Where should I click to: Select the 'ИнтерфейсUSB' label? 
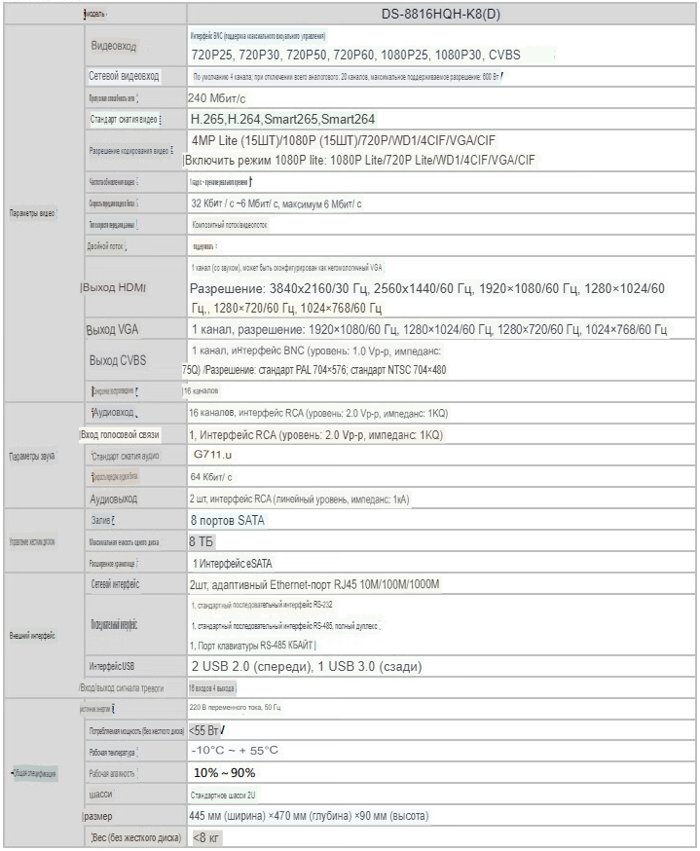pos(112,666)
